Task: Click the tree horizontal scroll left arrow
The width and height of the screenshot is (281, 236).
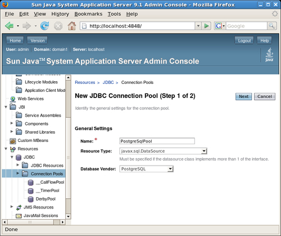Action: click(4, 222)
